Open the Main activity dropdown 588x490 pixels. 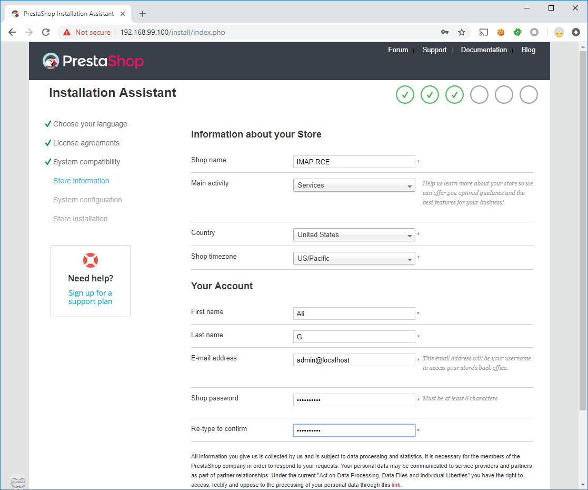pyautogui.click(x=354, y=185)
